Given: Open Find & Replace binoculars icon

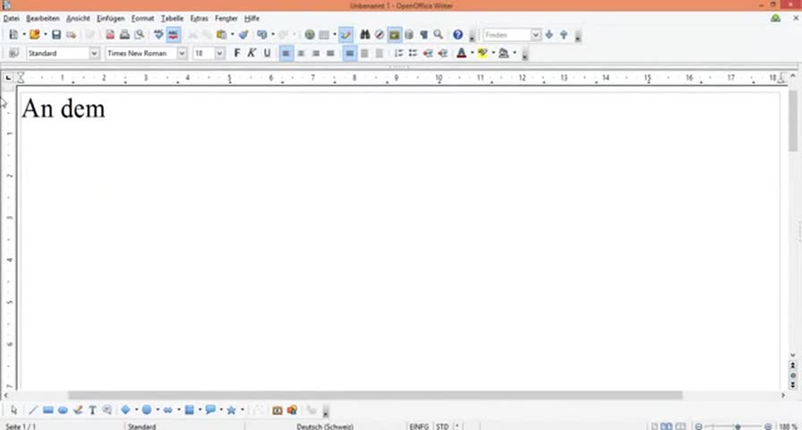Looking at the screenshot, I should tap(364, 35).
